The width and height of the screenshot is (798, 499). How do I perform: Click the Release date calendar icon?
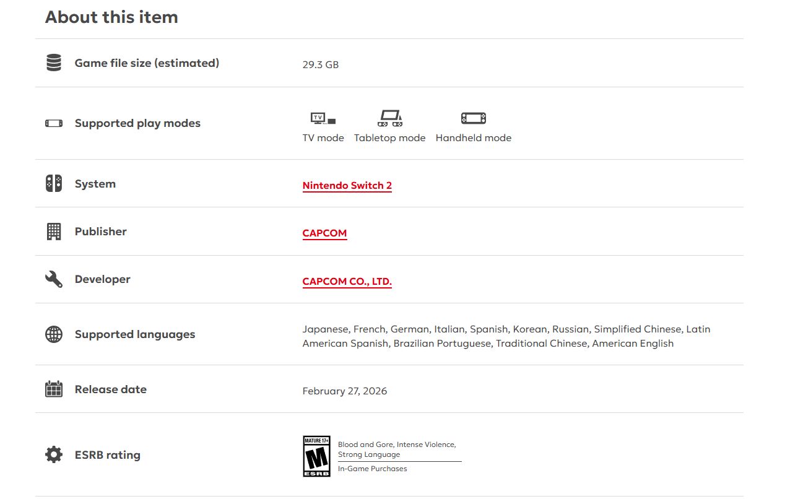click(x=54, y=389)
